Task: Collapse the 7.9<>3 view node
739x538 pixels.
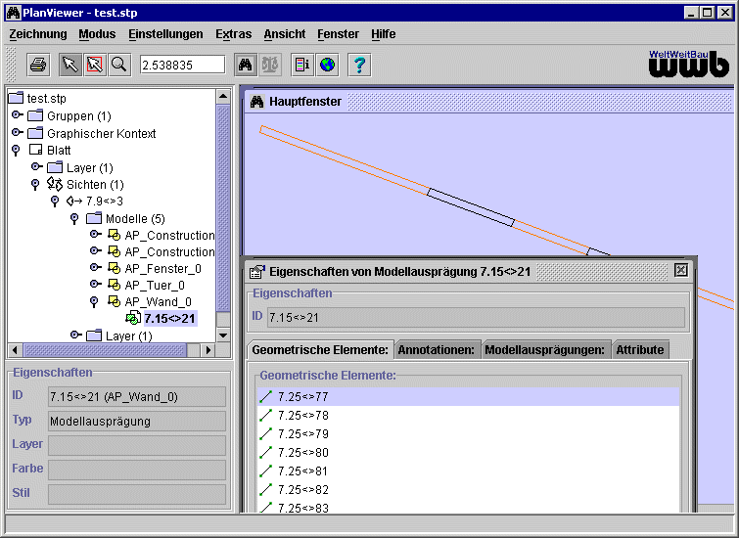Action: [55, 202]
